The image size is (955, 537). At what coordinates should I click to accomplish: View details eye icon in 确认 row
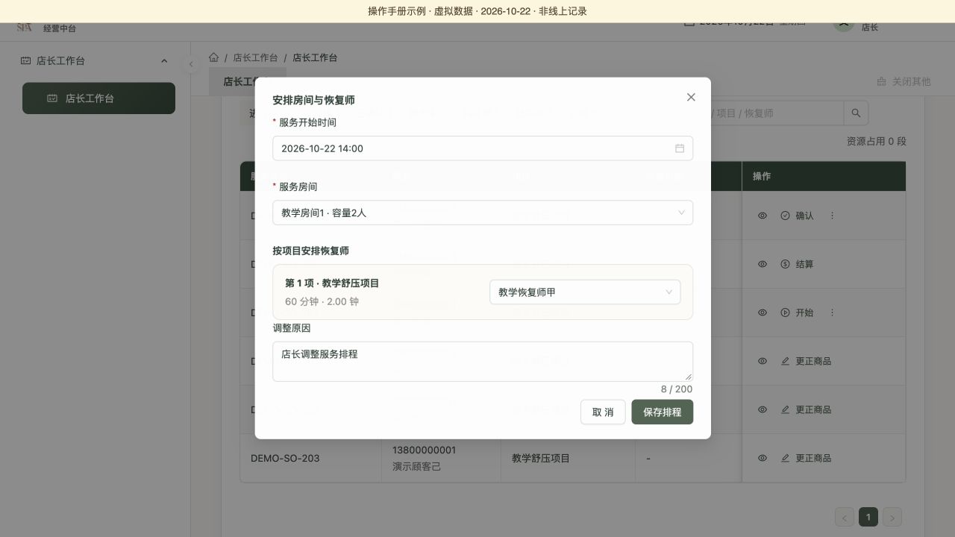(763, 216)
